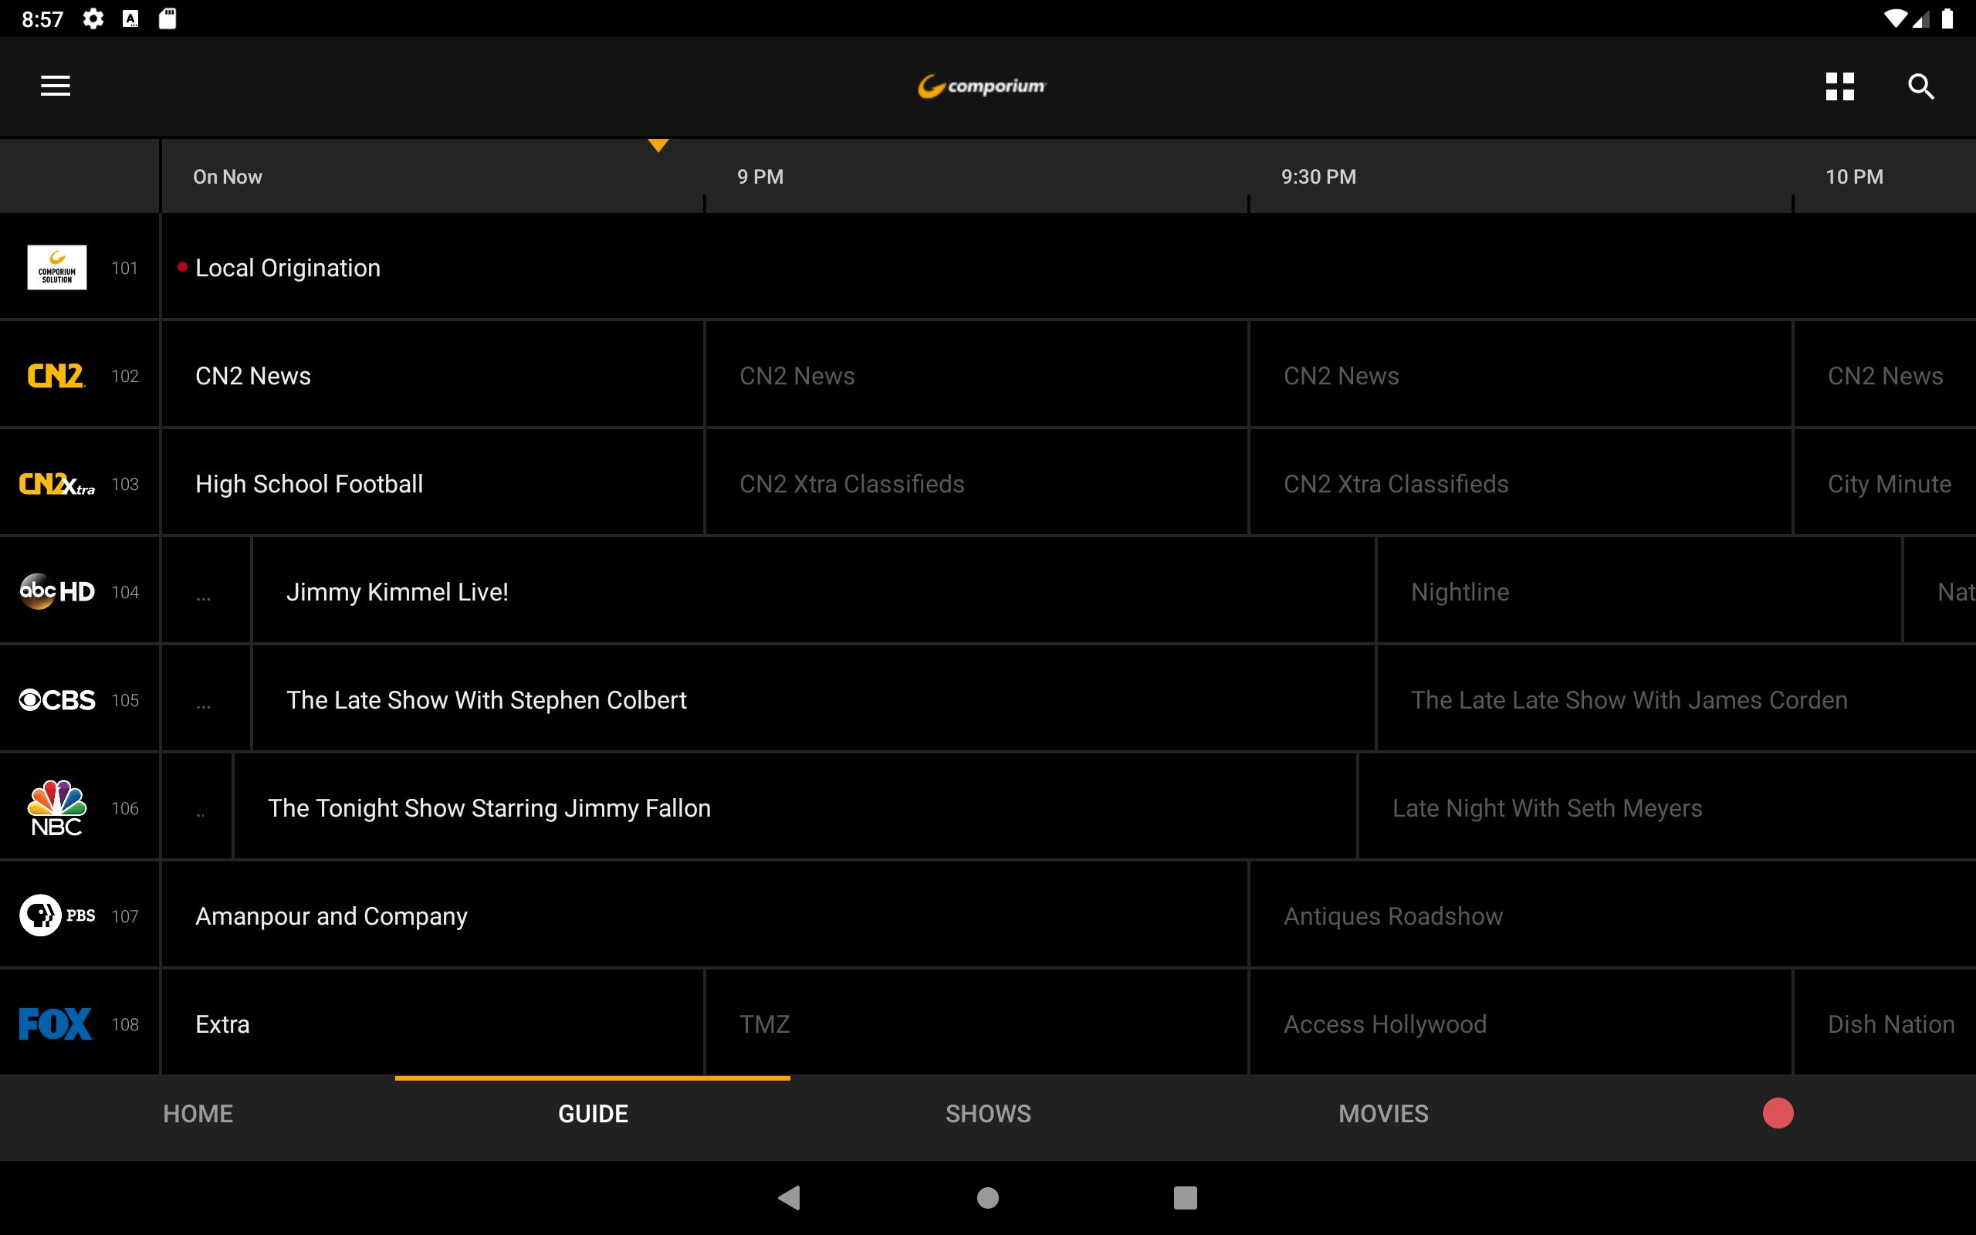The image size is (1976, 1235).
Task: Open the search magnifier
Action: click(1920, 86)
